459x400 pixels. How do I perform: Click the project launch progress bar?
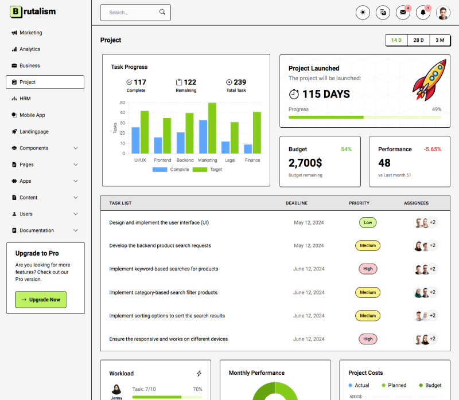tap(365, 117)
